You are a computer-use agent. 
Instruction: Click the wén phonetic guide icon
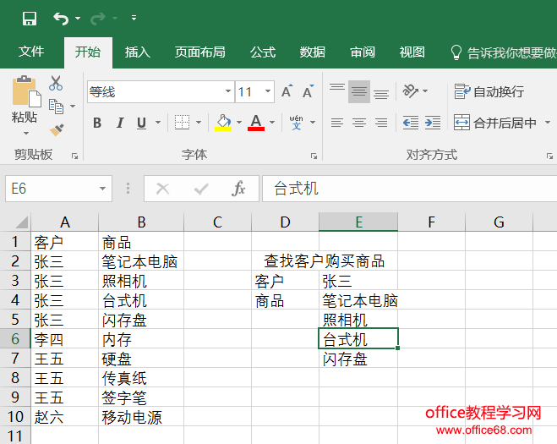[297, 123]
